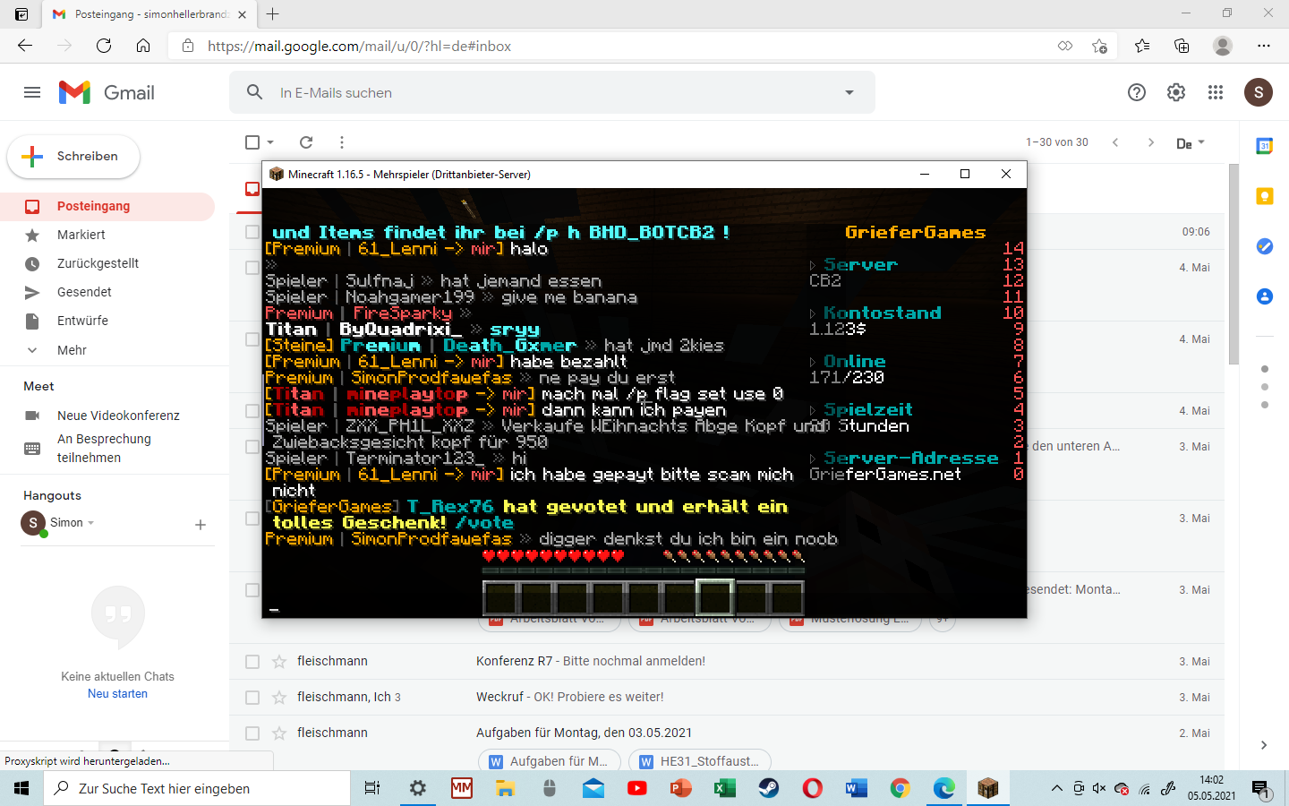Select the 'Posteingang' browser tab
1289x806 pixels.
point(149,14)
